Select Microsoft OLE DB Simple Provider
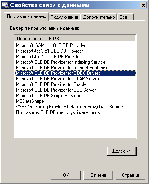This screenshot has width=149, height=184. coord(48,96)
